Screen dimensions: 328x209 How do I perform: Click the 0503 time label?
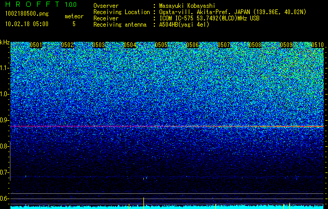[99, 45]
